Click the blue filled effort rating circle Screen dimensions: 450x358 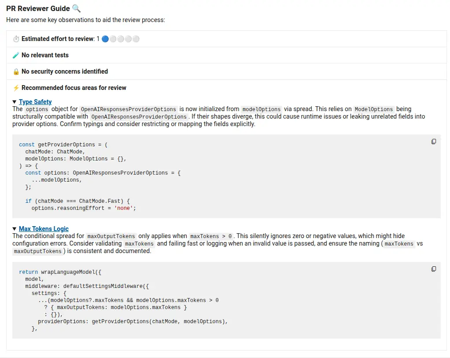105,39
